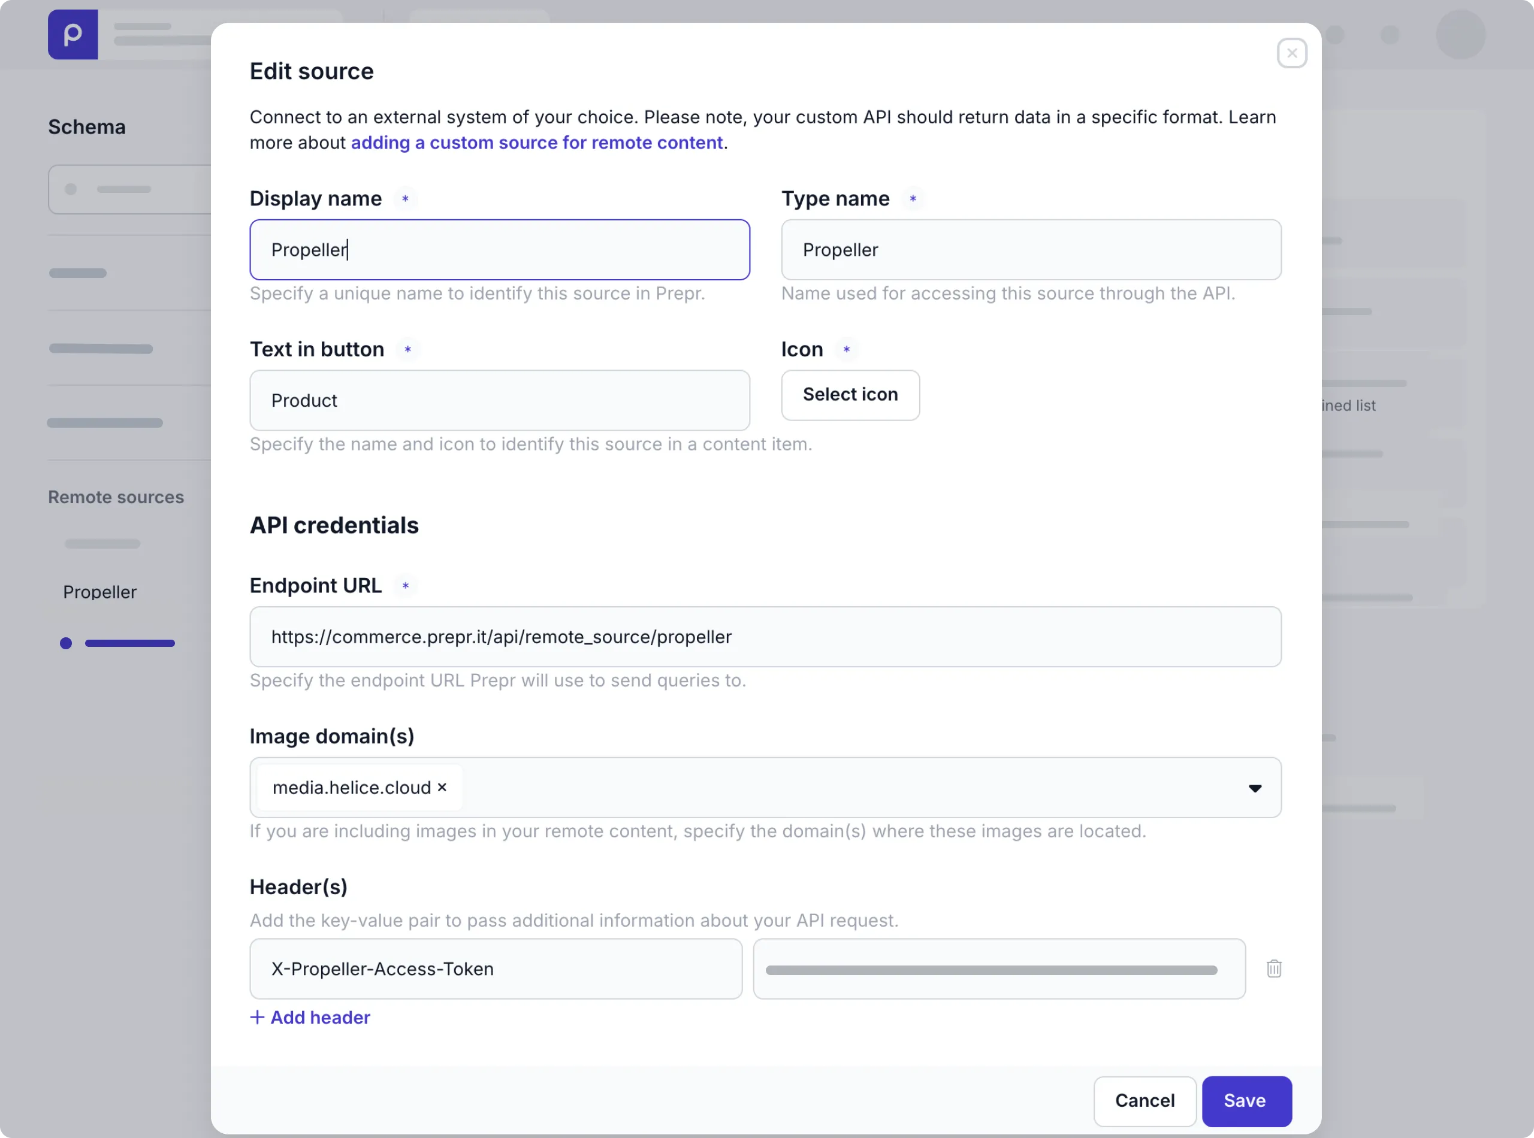Click the Prepr logo icon
The height and width of the screenshot is (1138, 1534).
[73, 35]
